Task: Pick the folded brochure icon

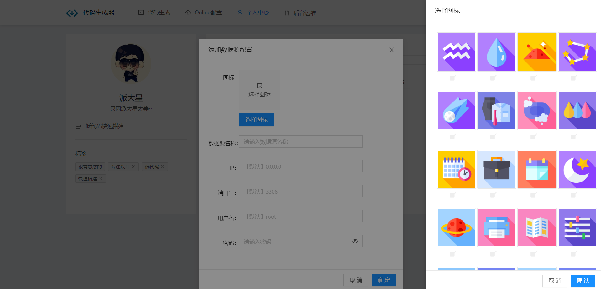Action: 537,228
